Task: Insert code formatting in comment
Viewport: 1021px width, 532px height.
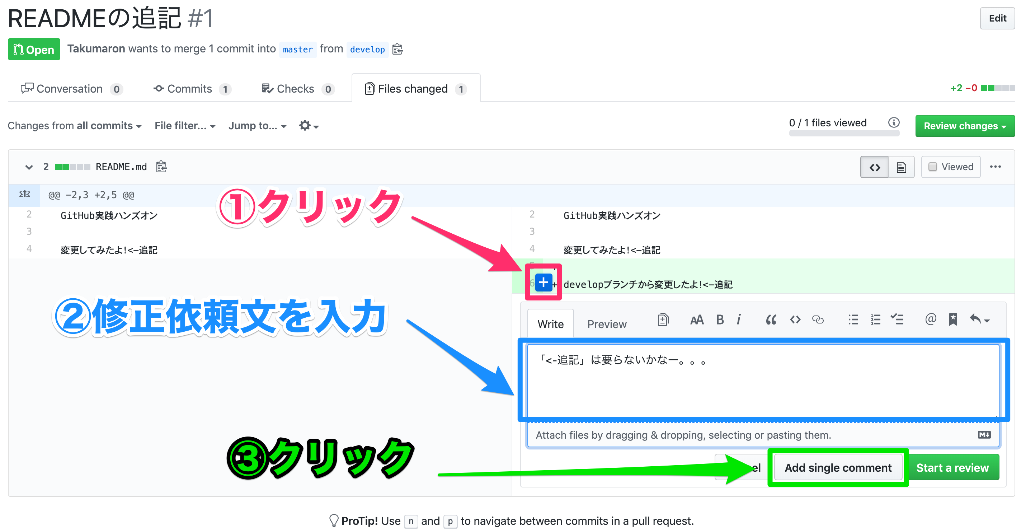Action: 795,320
